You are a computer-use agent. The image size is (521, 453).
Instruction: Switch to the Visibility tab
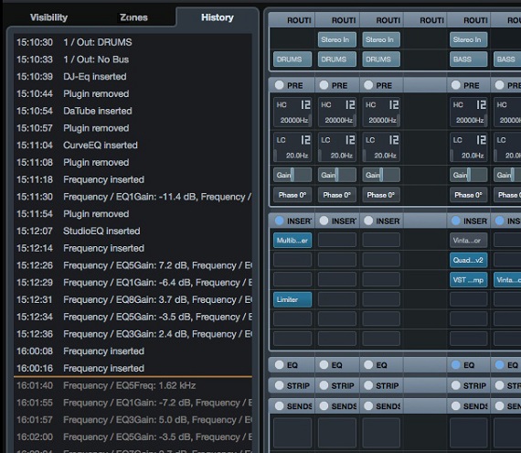click(48, 17)
